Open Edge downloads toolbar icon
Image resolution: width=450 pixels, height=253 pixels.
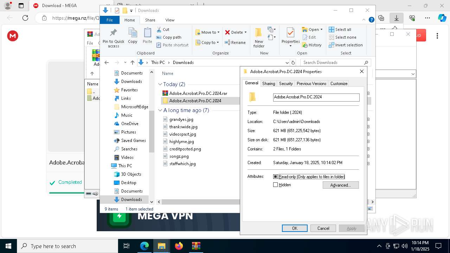[x=397, y=18]
